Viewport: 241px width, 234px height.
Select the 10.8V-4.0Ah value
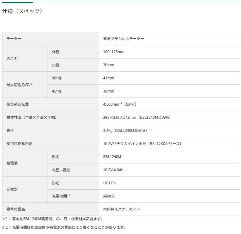click(113, 170)
